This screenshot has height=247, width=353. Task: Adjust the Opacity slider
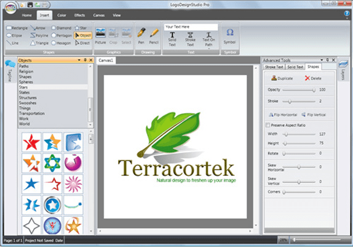pyautogui.click(x=299, y=90)
